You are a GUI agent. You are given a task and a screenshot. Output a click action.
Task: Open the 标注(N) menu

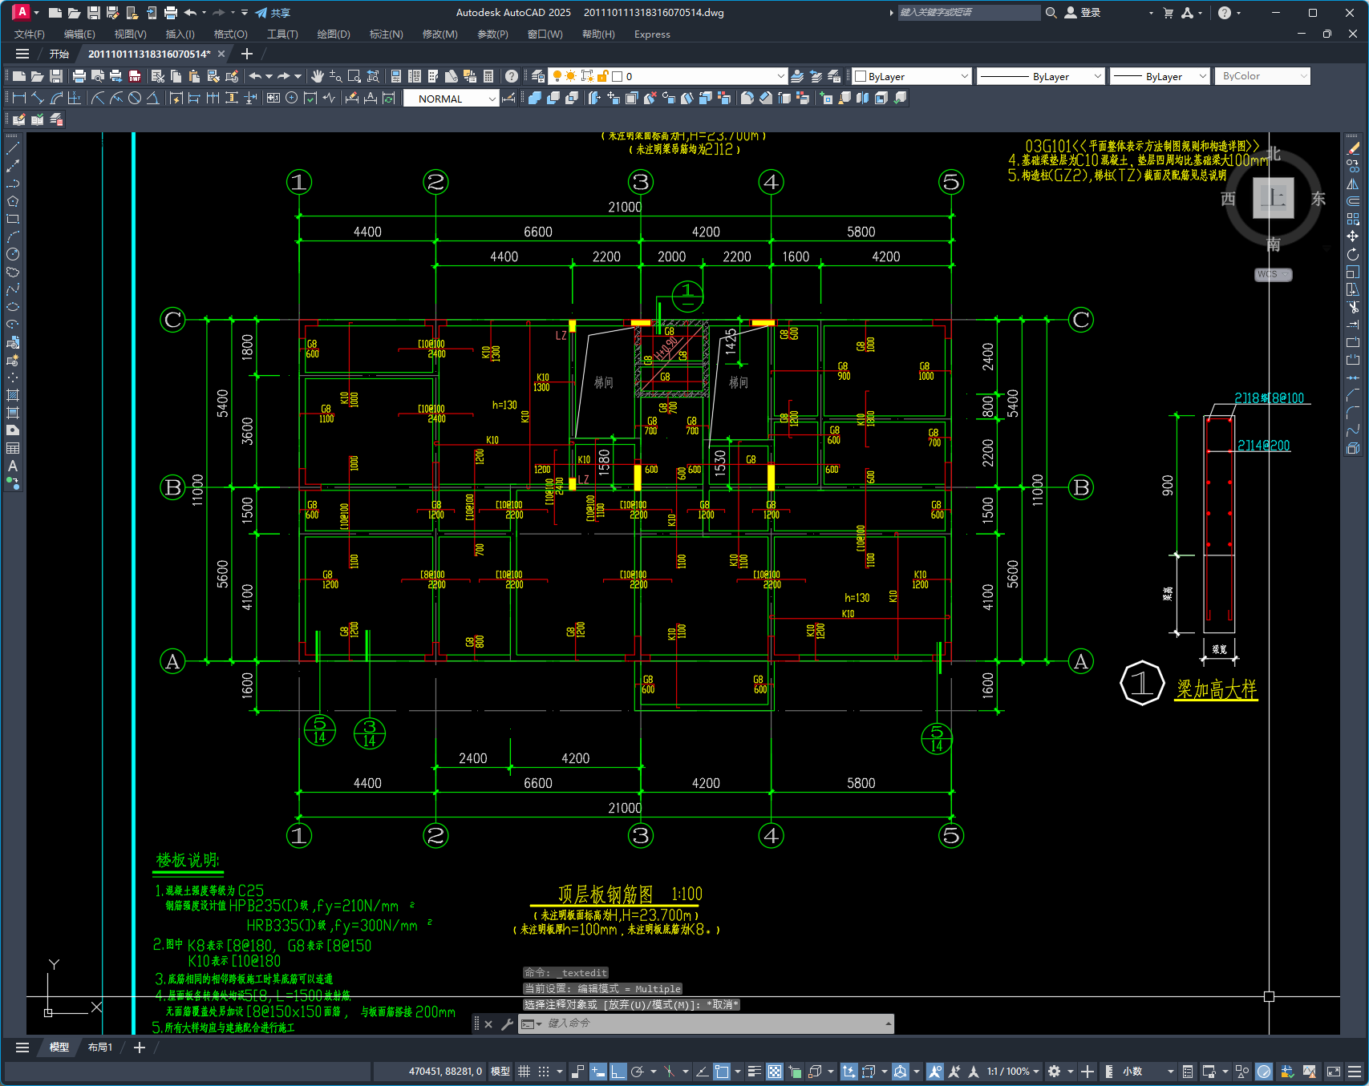coord(386,34)
